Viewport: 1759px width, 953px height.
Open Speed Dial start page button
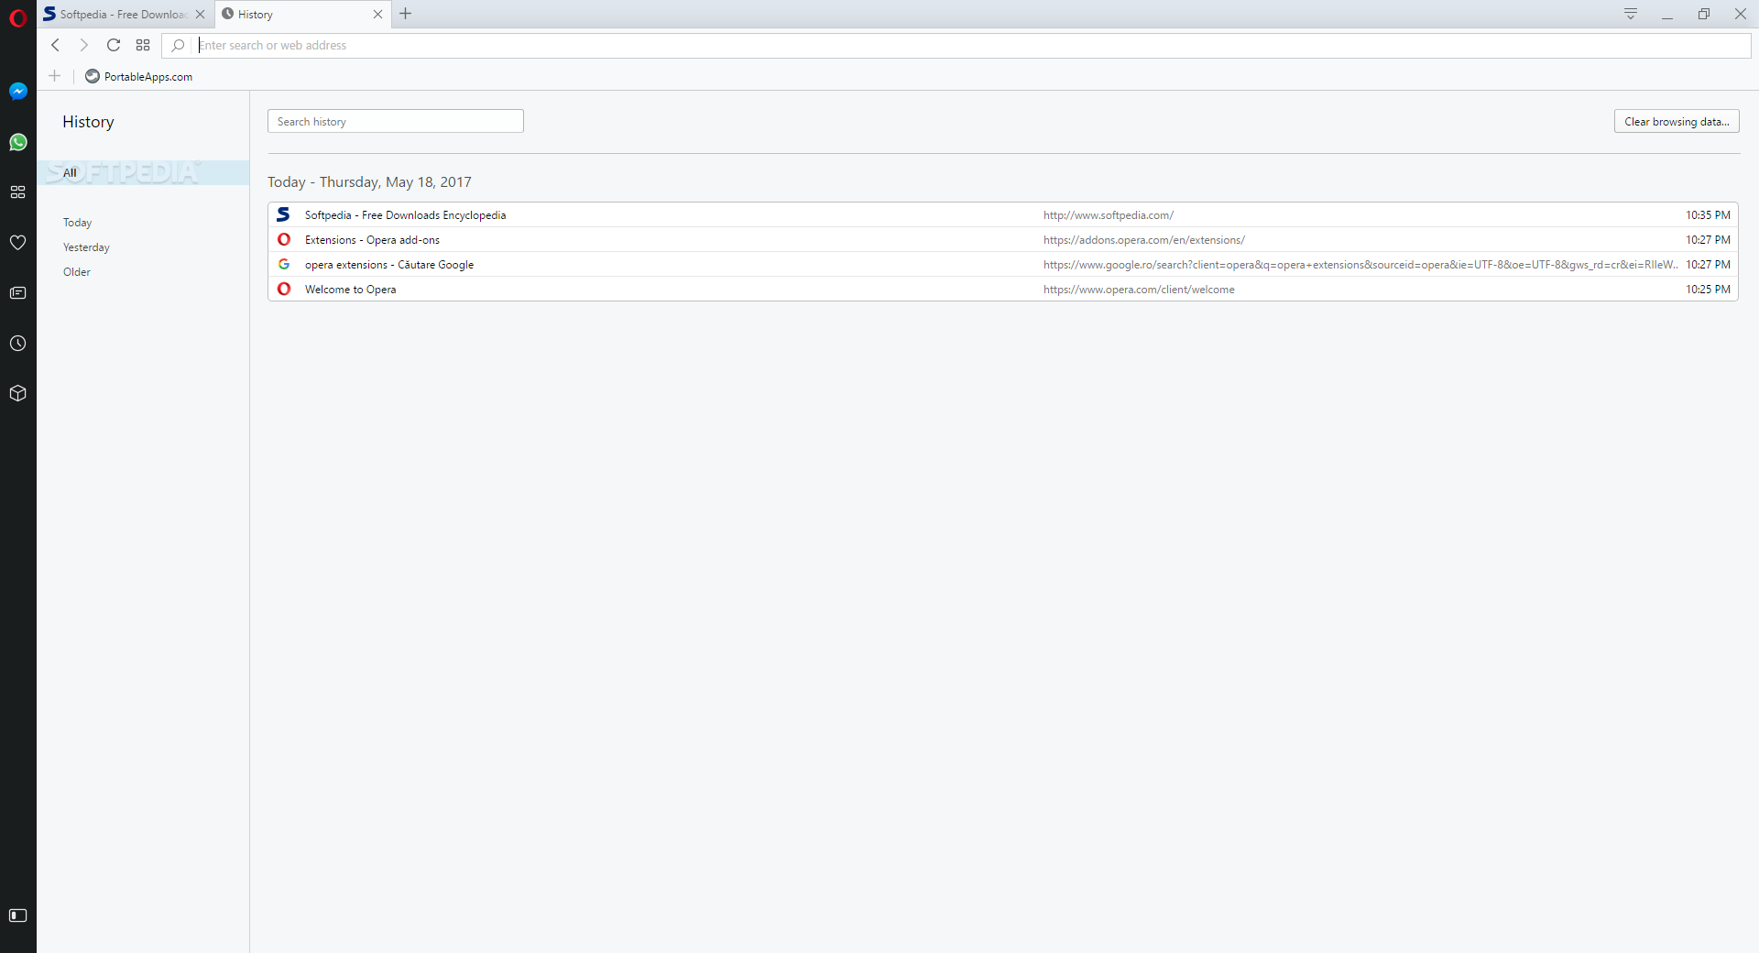click(143, 45)
